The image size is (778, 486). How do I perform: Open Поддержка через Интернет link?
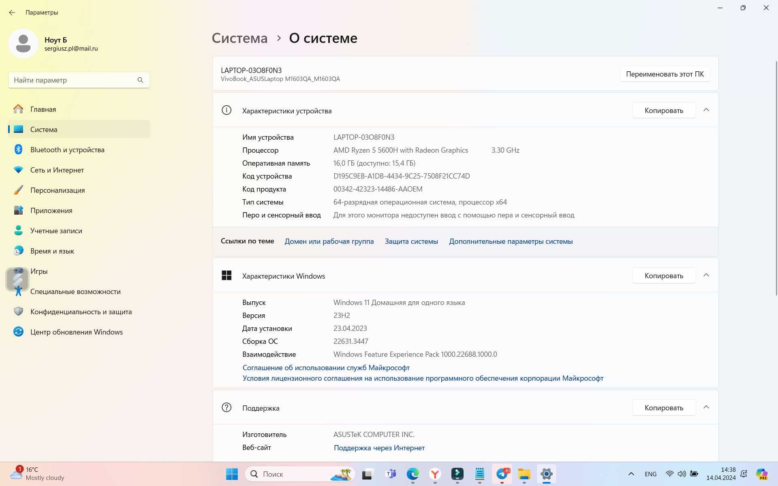379,448
